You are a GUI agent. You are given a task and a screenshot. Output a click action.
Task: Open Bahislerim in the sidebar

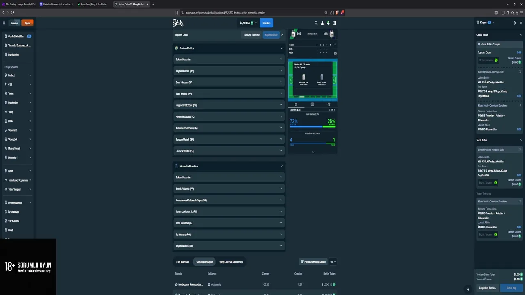pyautogui.click(x=18, y=54)
